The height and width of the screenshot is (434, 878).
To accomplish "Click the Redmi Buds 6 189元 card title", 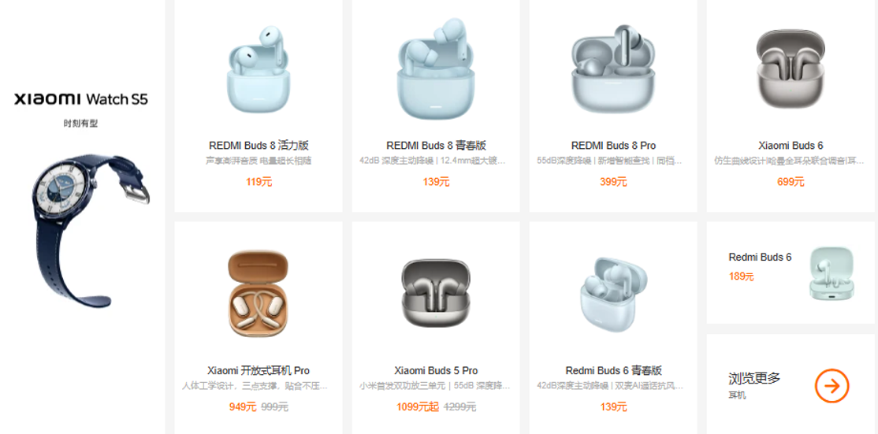I will point(760,258).
